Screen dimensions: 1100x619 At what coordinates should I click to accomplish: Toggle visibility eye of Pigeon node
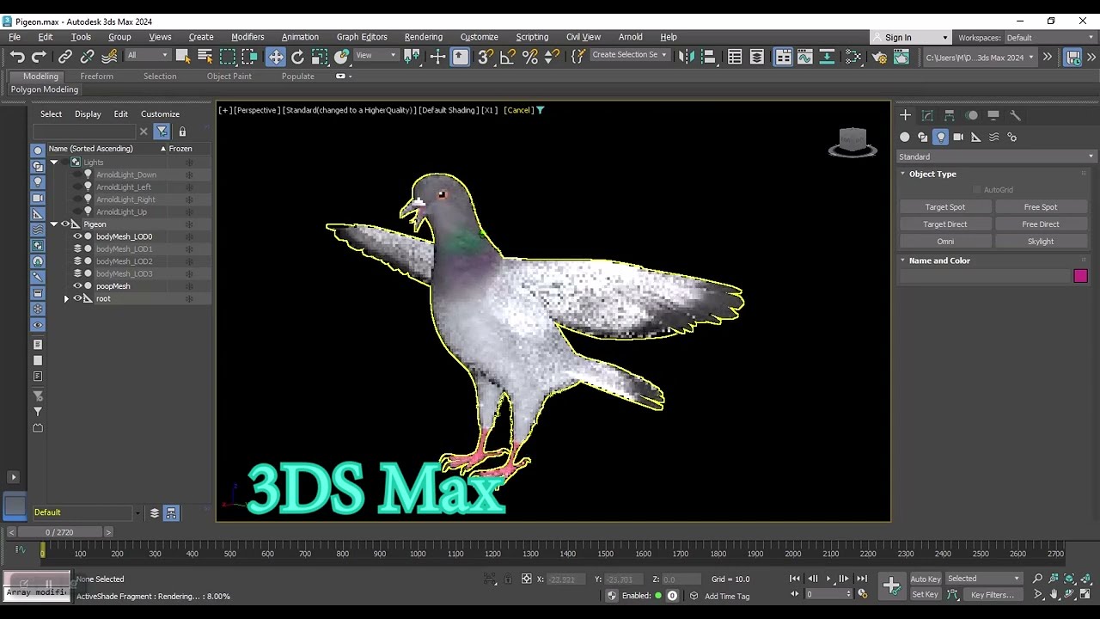click(x=65, y=224)
